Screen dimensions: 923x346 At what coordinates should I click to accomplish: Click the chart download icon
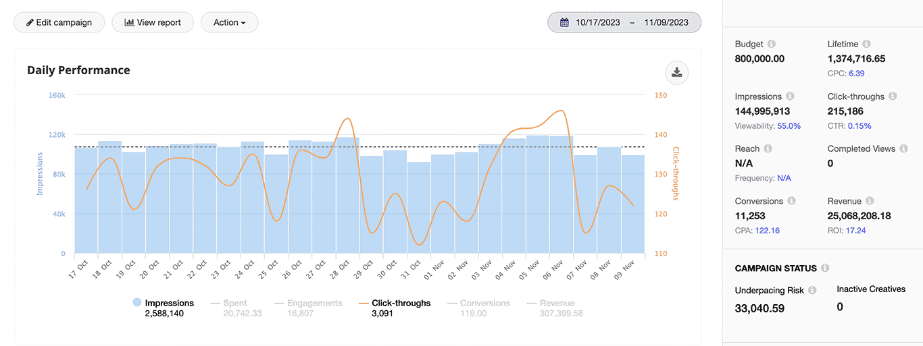tap(676, 72)
